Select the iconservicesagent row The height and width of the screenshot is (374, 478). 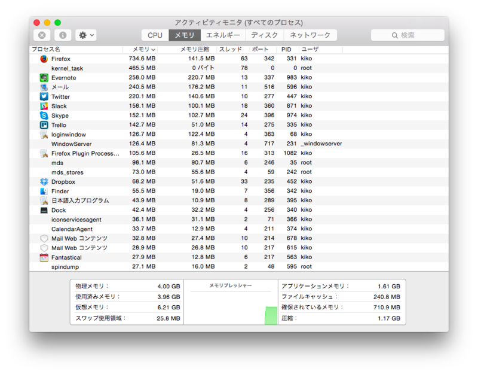coord(239,220)
